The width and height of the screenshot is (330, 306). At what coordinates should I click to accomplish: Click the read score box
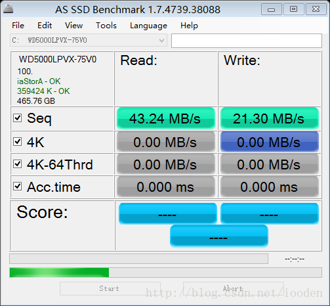168,213
